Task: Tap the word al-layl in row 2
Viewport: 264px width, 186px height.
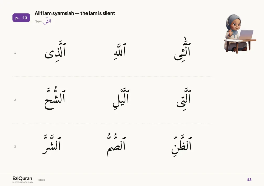Action: pyautogui.click(x=121, y=98)
